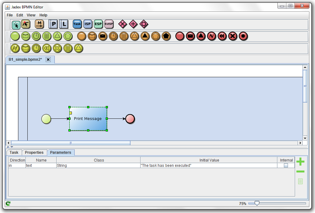Image resolution: width=315 pixels, height=213 pixels.
Task: Select the EvtSP event sub-process tool
Action: point(109,24)
